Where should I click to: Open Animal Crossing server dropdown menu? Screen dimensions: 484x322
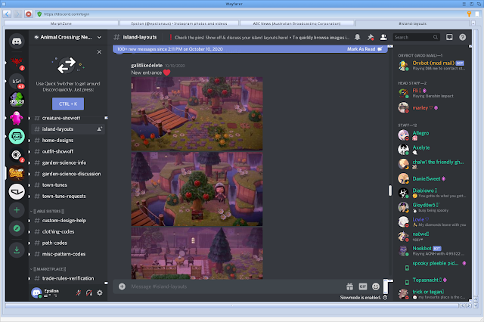[99, 37]
